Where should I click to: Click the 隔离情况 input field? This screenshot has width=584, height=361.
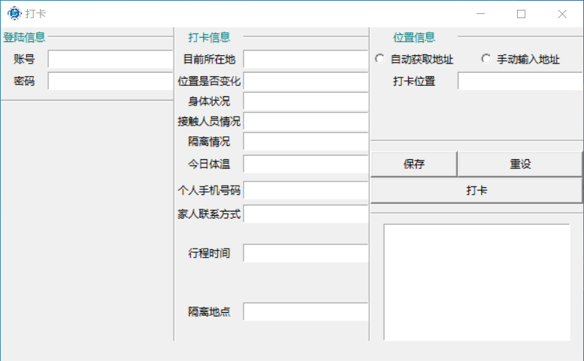[x=306, y=142]
